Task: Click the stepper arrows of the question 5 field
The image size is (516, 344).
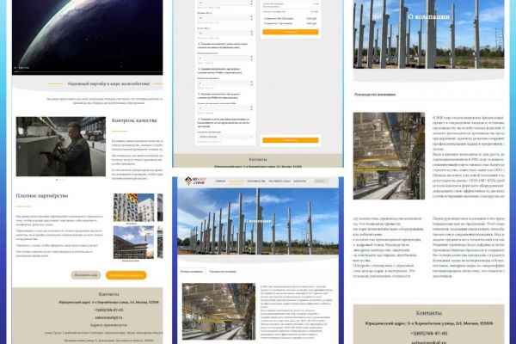Action: tap(252, 108)
